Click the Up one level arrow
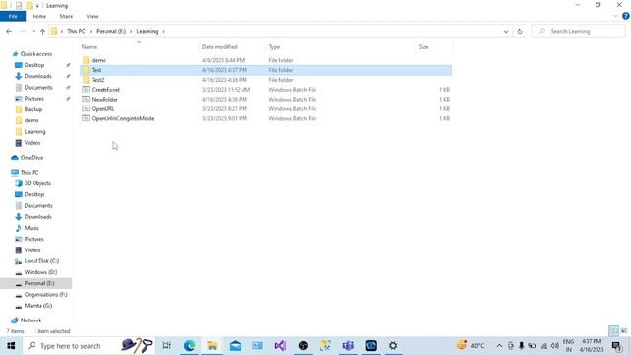Screen dimensions: 631x355 click(x=42, y=31)
